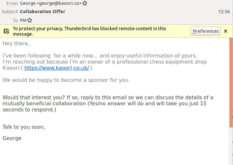Image resolution: width=233 pixels, height=165 pixels.
Task: Open the kaoori.co.uk website link
Action: 56,68
